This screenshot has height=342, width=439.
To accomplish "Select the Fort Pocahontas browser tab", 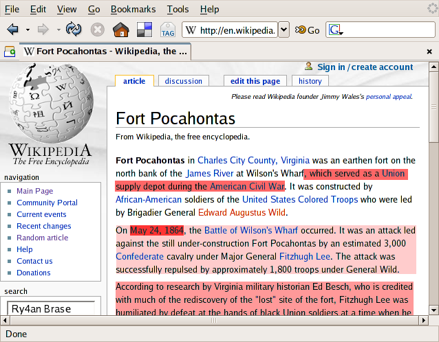I will pos(105,52).
